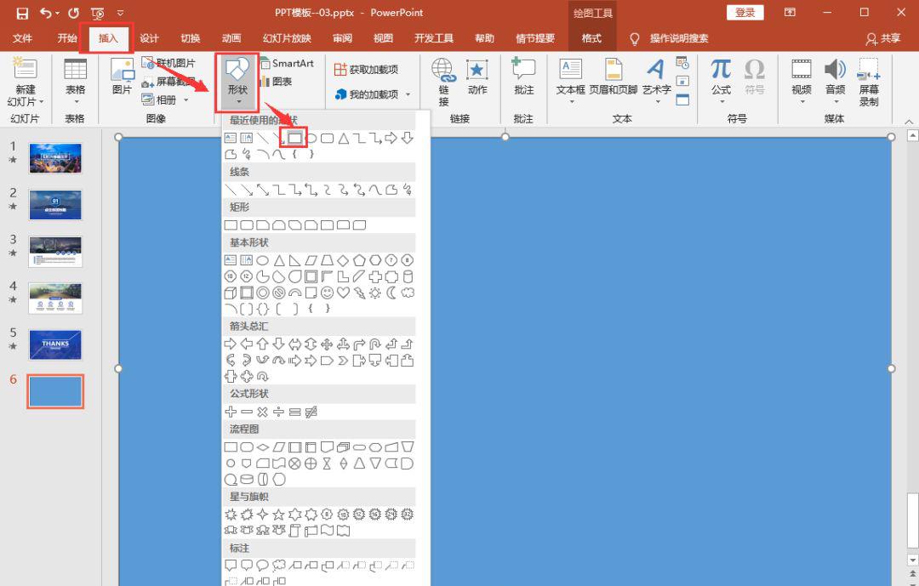Switch to the 设计 ribbon tab

(x=150, y=38)
